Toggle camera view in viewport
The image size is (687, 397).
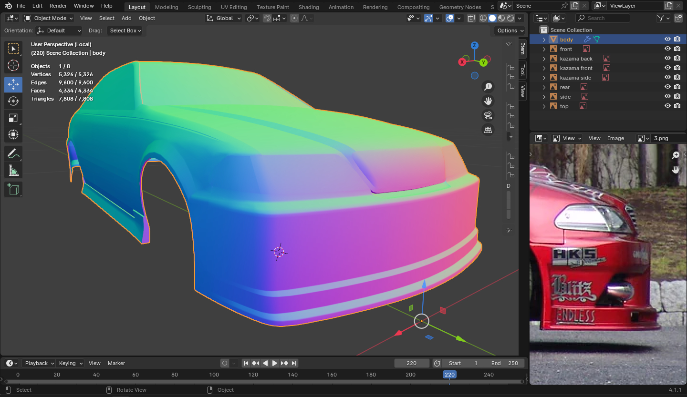[x=488, y=115]
